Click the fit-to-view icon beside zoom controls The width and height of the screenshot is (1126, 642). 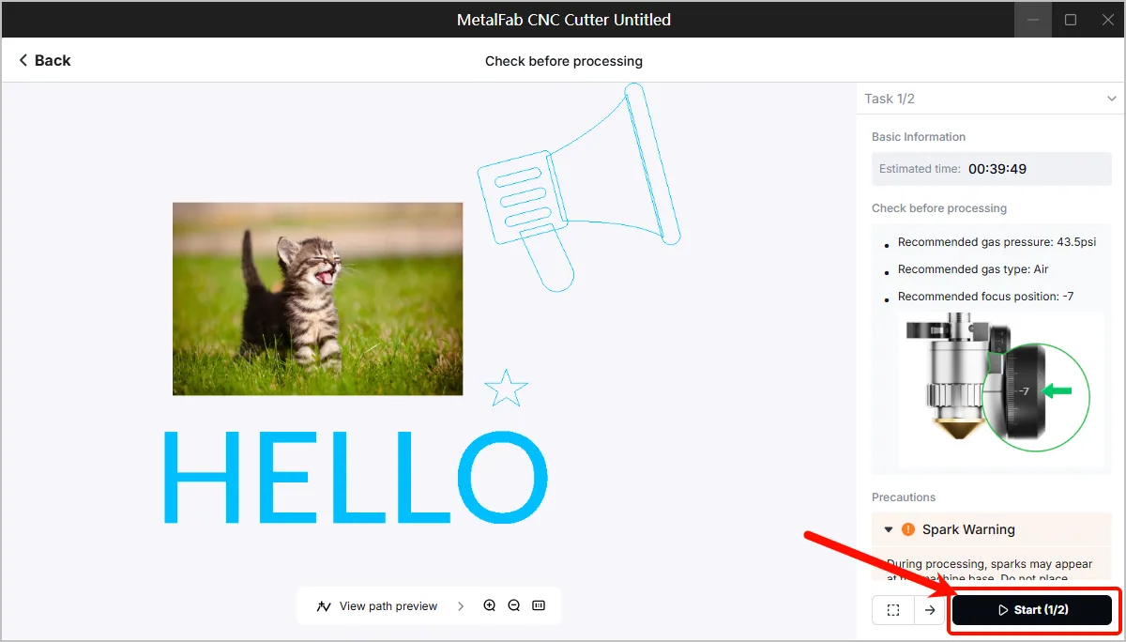pos(539,606)
